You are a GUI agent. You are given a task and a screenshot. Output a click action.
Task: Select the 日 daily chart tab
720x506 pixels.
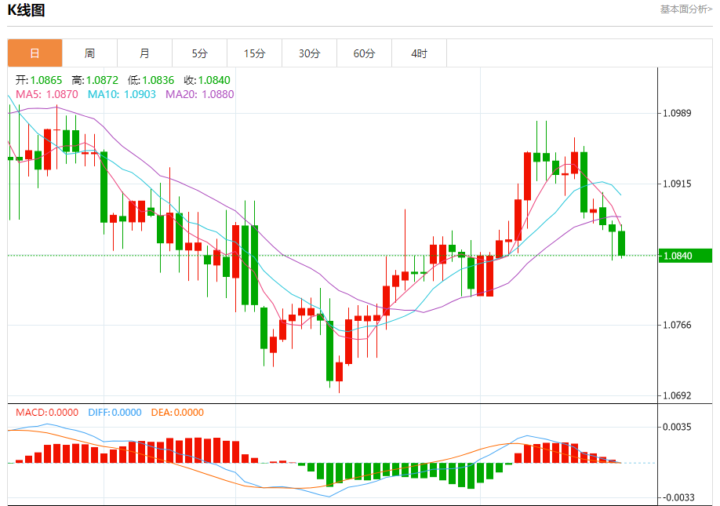[x=35, y=53]
